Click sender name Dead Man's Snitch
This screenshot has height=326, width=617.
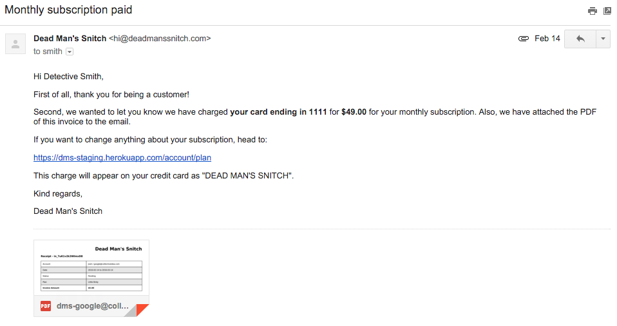(x=70, y=39)
